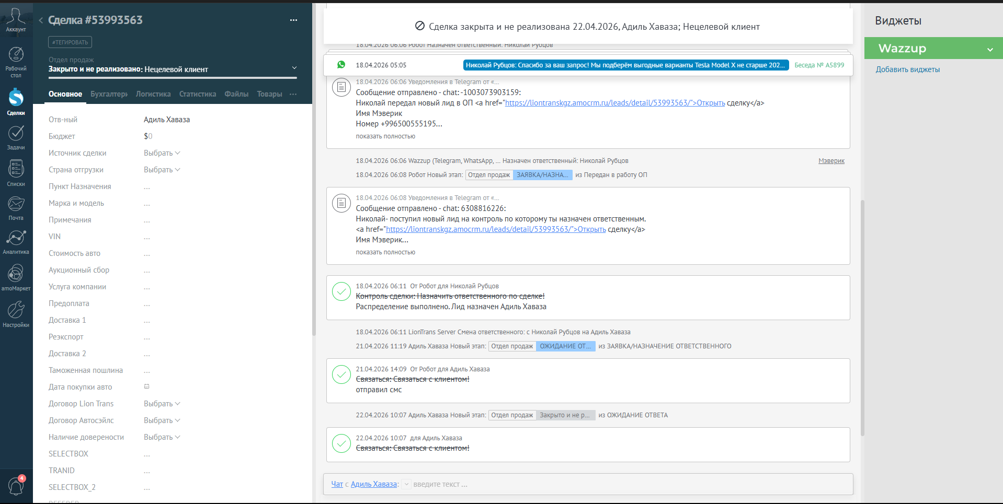
Task: Click checkmark of 21.04.2026 14:09 task
Action: point(341,374)
